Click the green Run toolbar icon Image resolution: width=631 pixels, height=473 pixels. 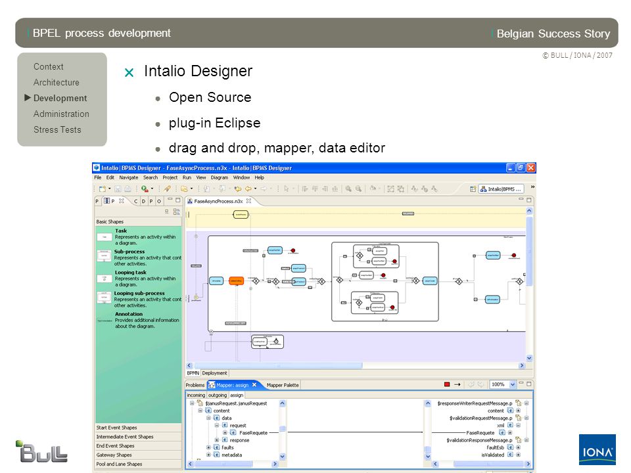(x=145, y=189)
